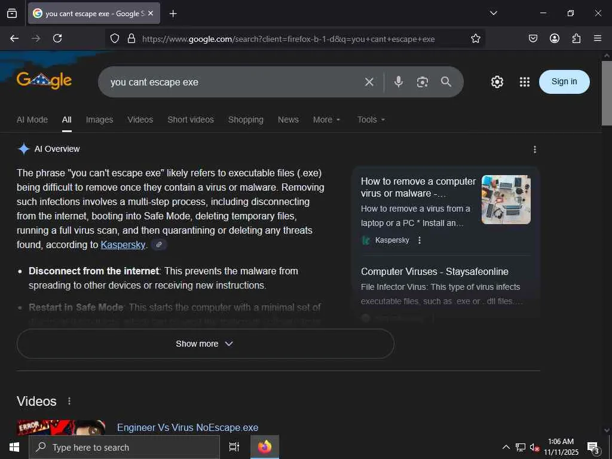Open Kaspersky article thumbnail image

pos(506,200)
